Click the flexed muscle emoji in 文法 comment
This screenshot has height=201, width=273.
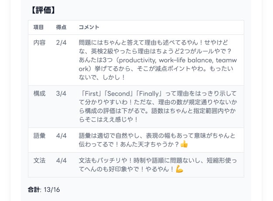(179, 169)
